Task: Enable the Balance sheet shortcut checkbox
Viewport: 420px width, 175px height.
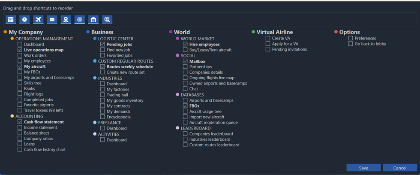Action: pos(20,133)
